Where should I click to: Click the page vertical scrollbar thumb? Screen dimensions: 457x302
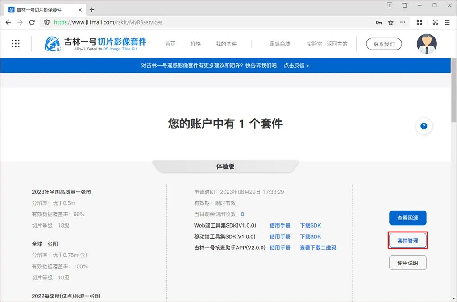[x=454, y=90]
